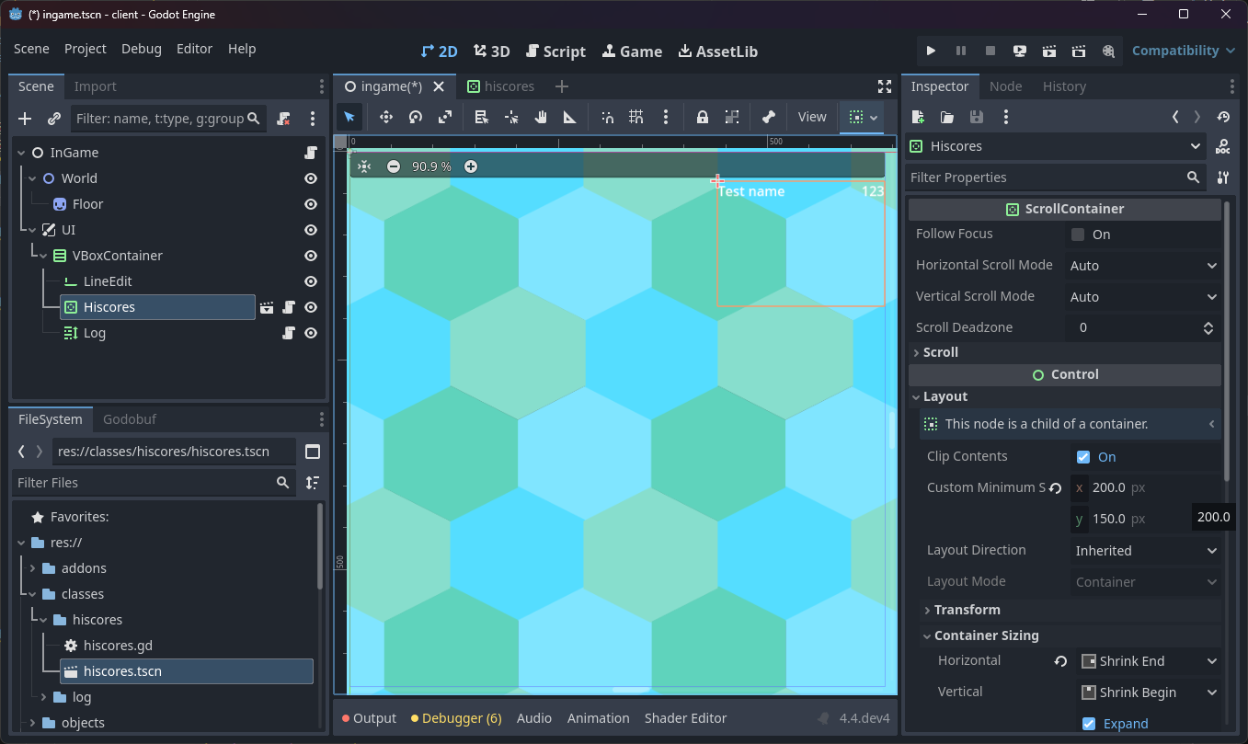Enable Follow Focus checkbox

[x=1078, y=235]
